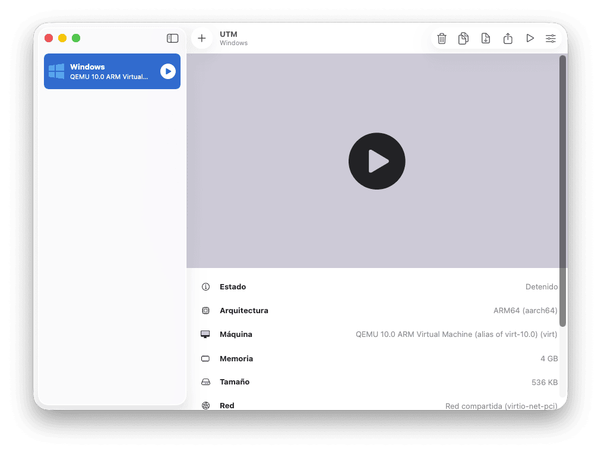Click the move VM document-arrow icon
This screenshot has width=601, height=454.
tap(485, 39)
